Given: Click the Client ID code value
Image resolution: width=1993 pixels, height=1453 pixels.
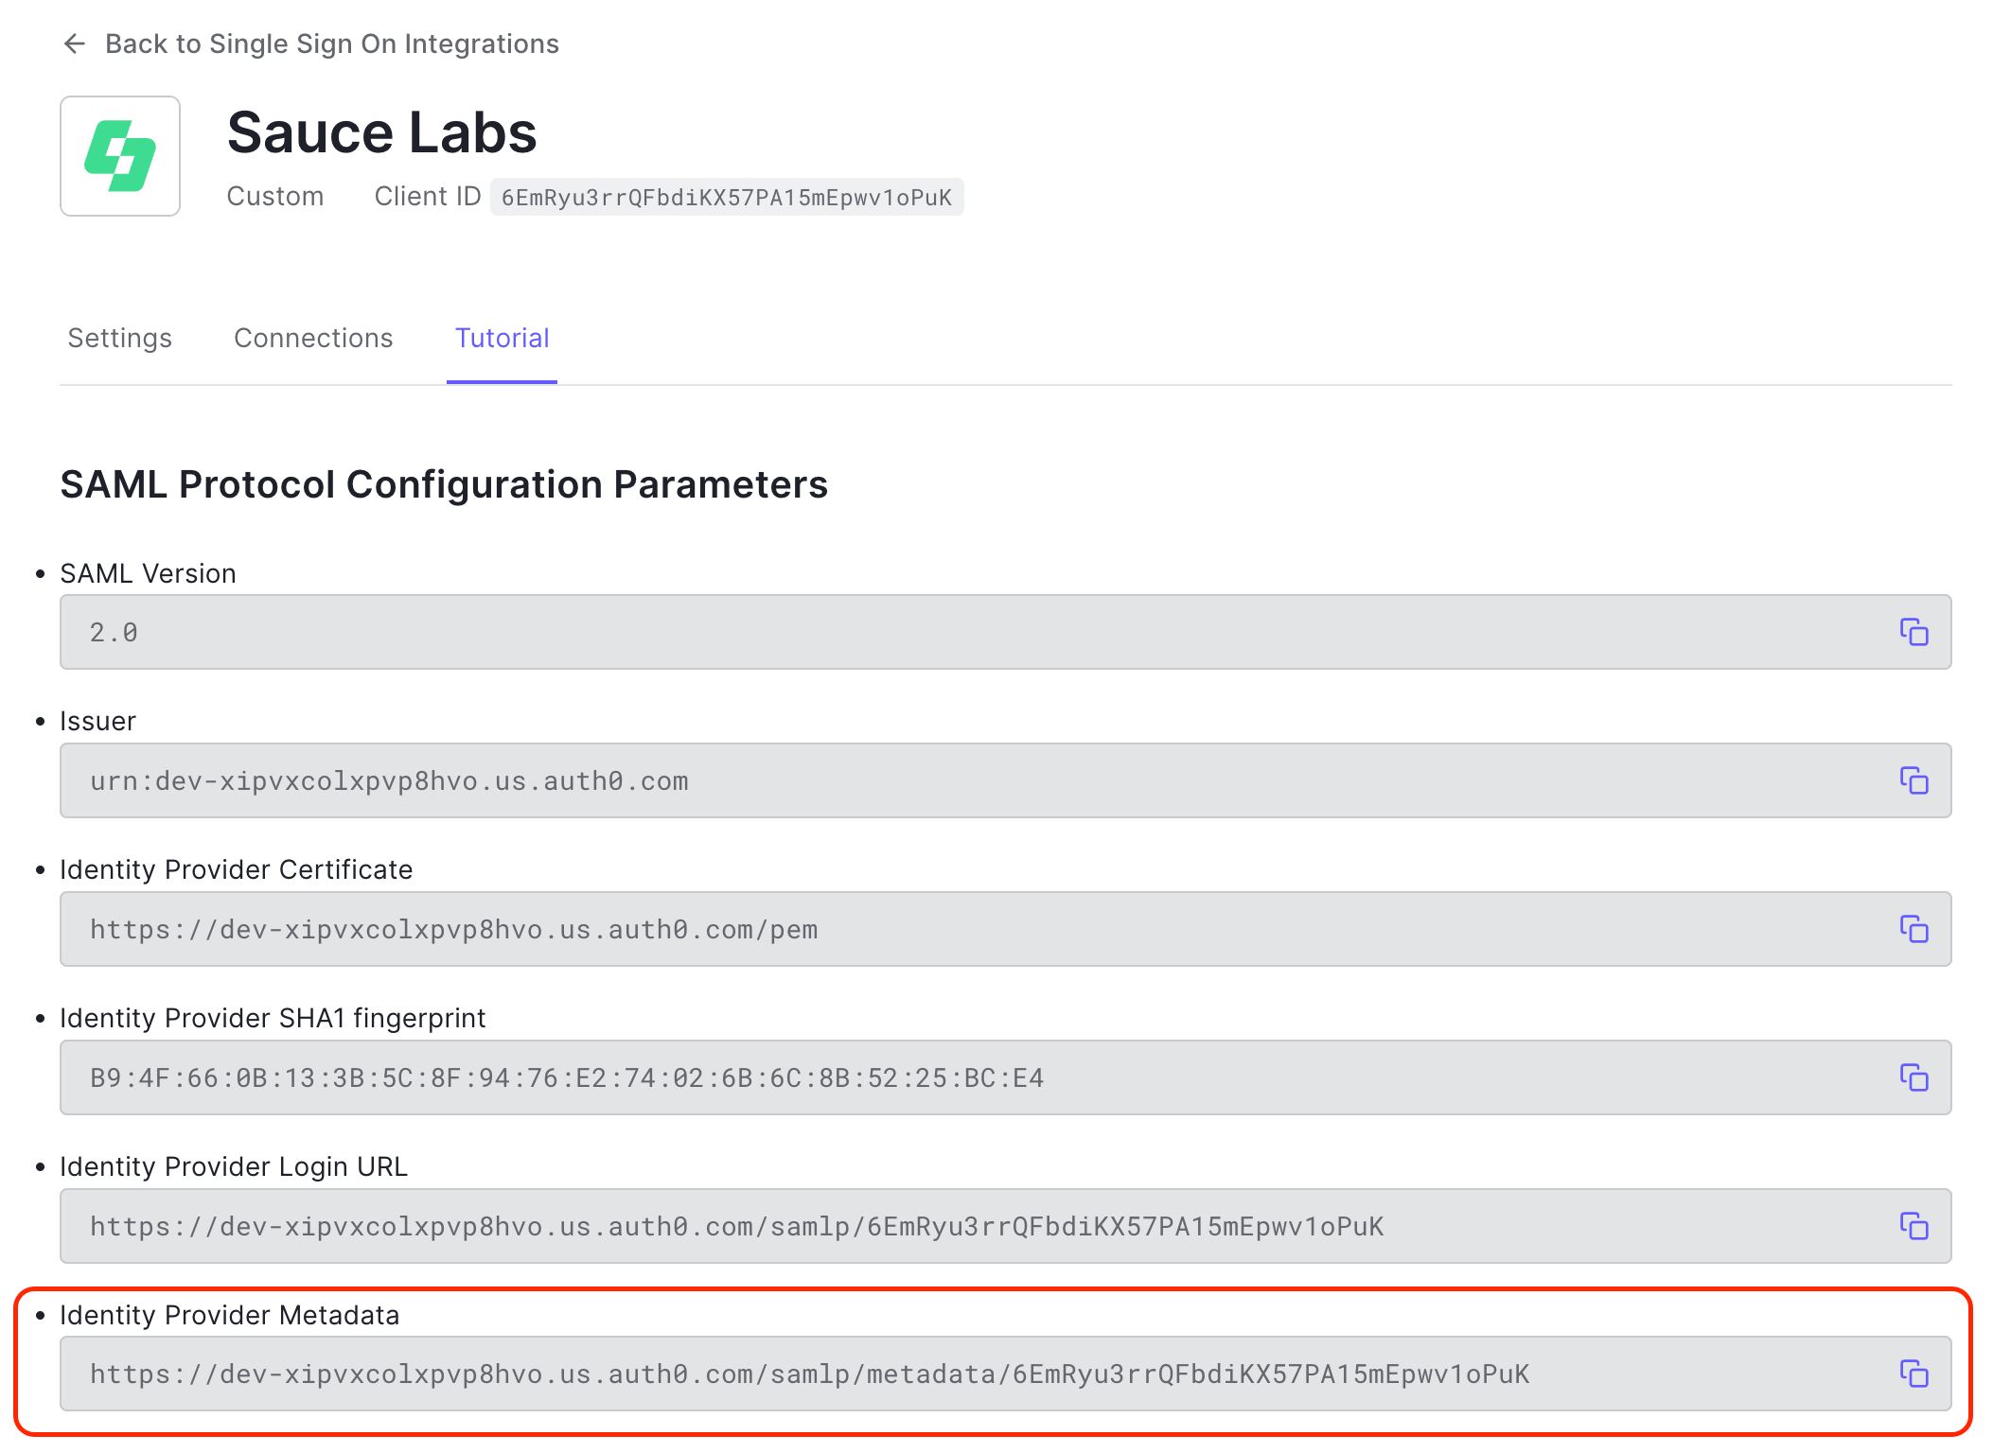Looking at the screenshot, I should tap(726, 198).
